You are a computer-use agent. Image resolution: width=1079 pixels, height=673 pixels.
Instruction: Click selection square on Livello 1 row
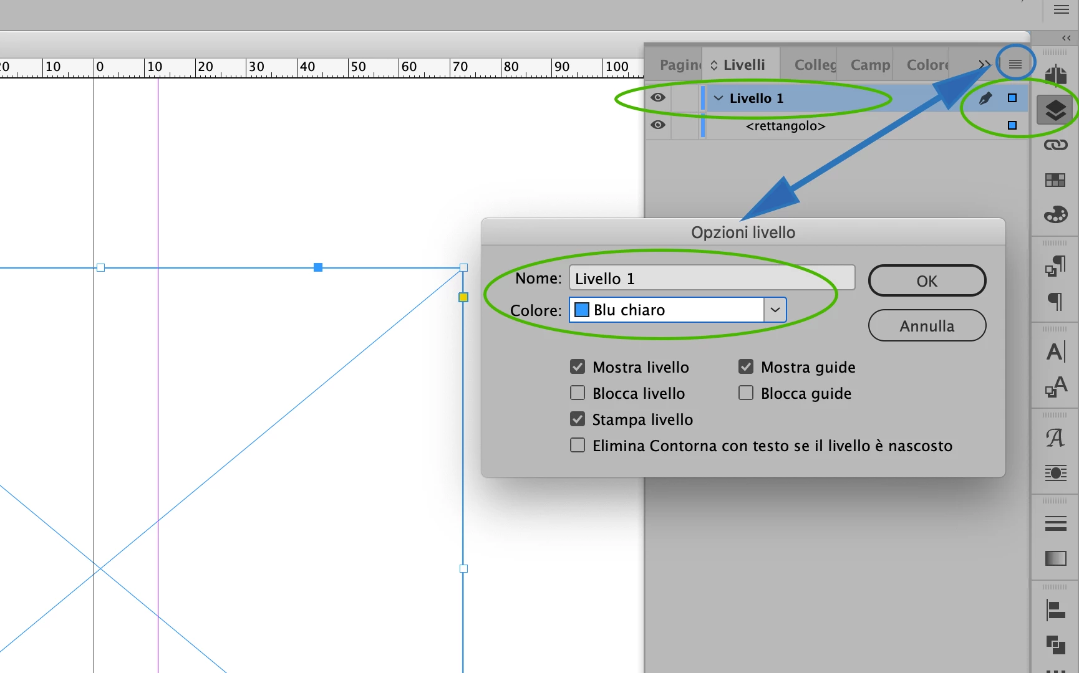[x=1012, y=98]
